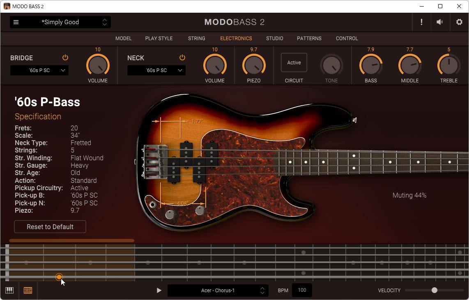The height and width of the screenshot is (300, 469).
Task: Click the BRIDGE section label
Action: click(x=21, y=58)
